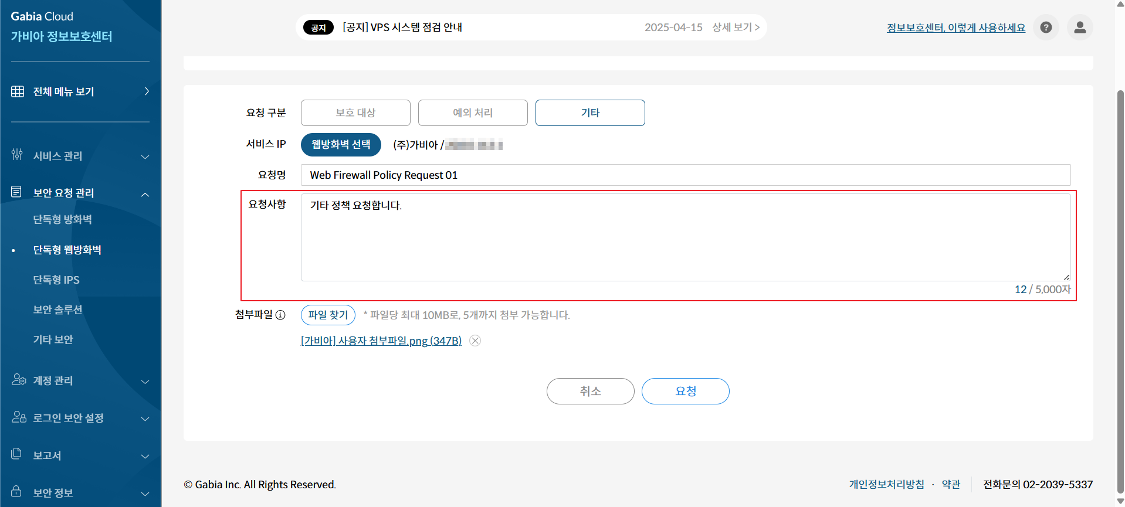This screenshot has height=507, width=1125.
Task: Select the 기타 request type
Action: (x=590, y=113)
